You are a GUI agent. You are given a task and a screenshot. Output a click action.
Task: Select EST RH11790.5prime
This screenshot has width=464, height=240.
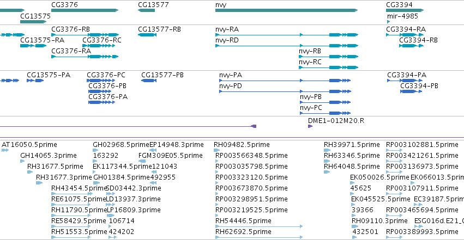tap(79, 210)
